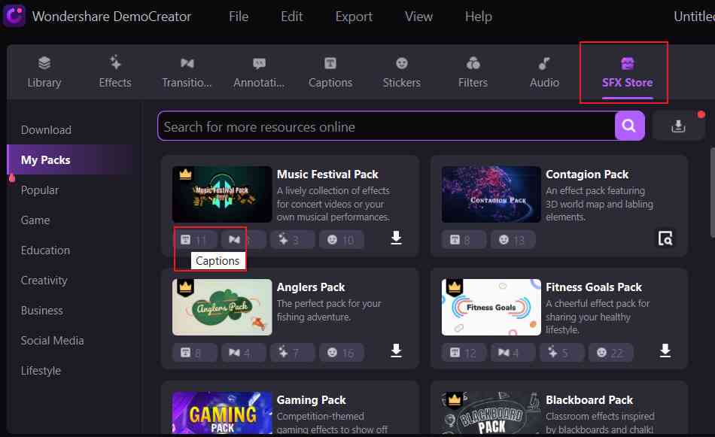
Task: Download the Music Festival Pack
Action: (396, 238)
